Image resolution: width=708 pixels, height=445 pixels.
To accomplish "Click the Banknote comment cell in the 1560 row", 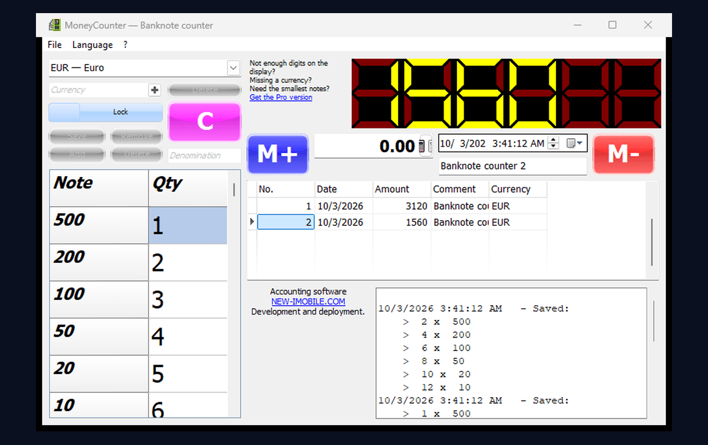I will click(x=460, y=222).
